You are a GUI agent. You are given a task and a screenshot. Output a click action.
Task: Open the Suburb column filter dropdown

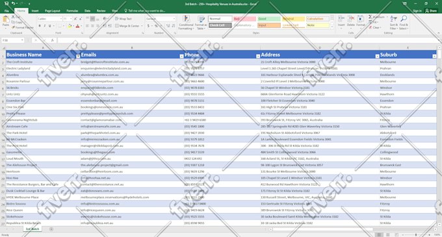point(434,56)
